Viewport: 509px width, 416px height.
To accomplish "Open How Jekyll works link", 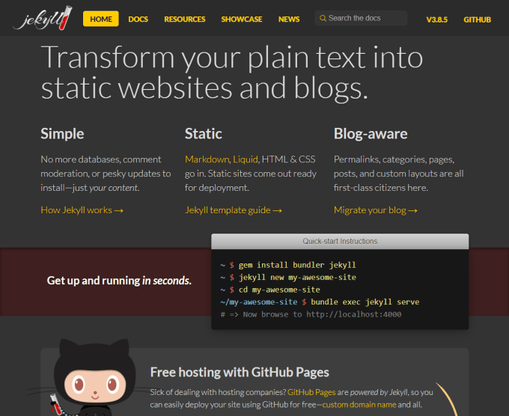I will click(82, 210).
